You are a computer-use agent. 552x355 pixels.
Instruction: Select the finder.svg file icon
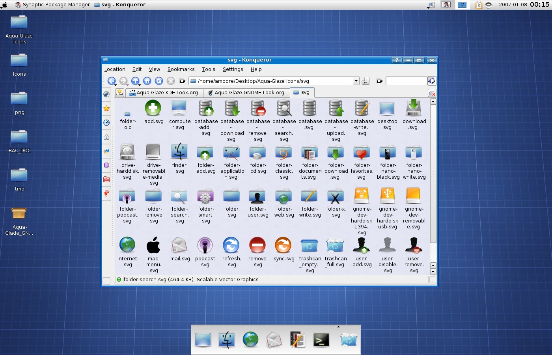click(x=179, y=151)
